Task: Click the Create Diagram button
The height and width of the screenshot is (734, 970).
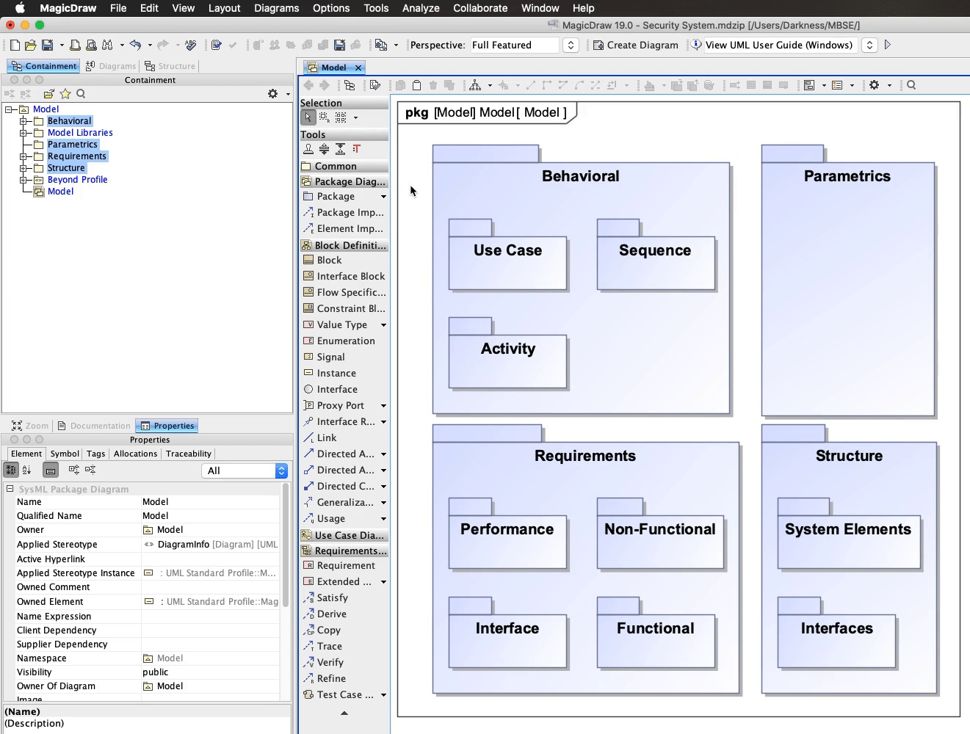Action: [x=635, y=46]
